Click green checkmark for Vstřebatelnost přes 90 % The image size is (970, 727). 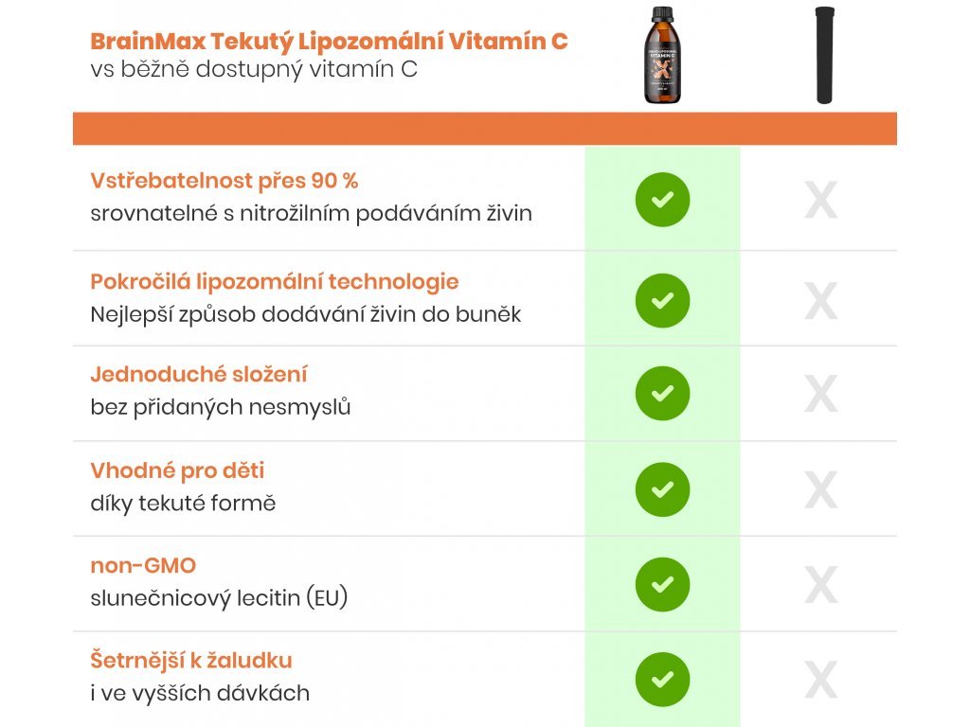662,200
